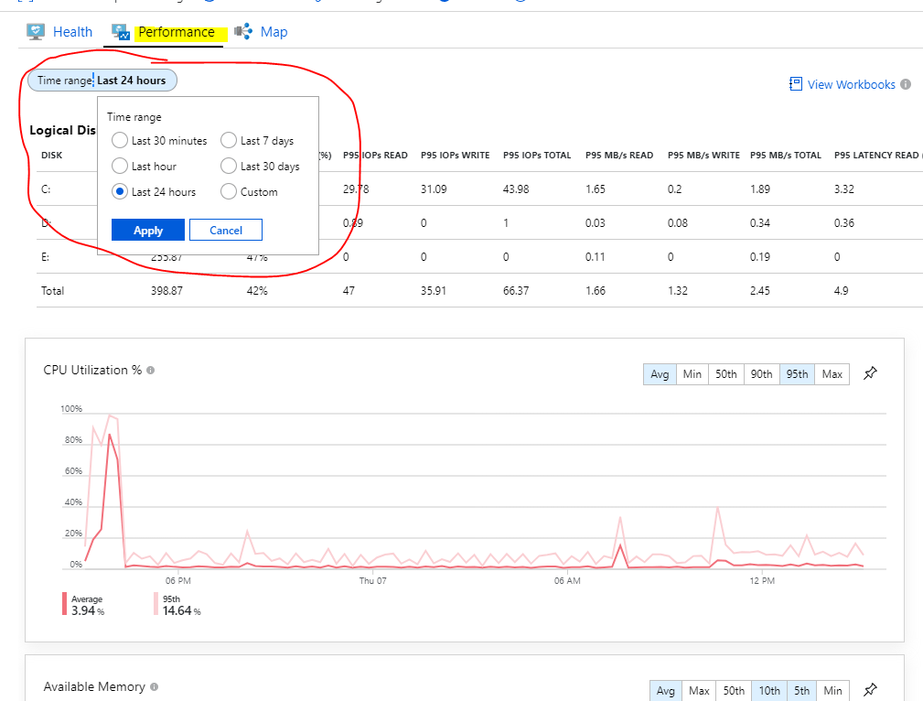Pin the Available Memory chart
Viewport: 923px width, 701px height.
coord(870,690)
